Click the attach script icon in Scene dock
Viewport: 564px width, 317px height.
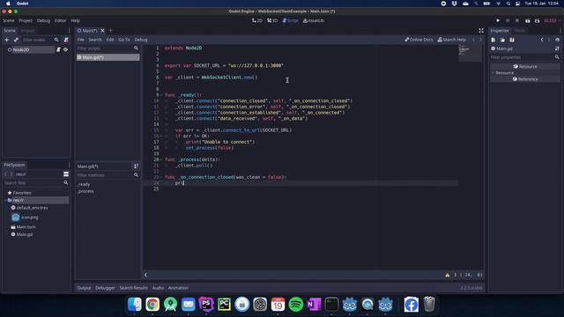(66, 40)
